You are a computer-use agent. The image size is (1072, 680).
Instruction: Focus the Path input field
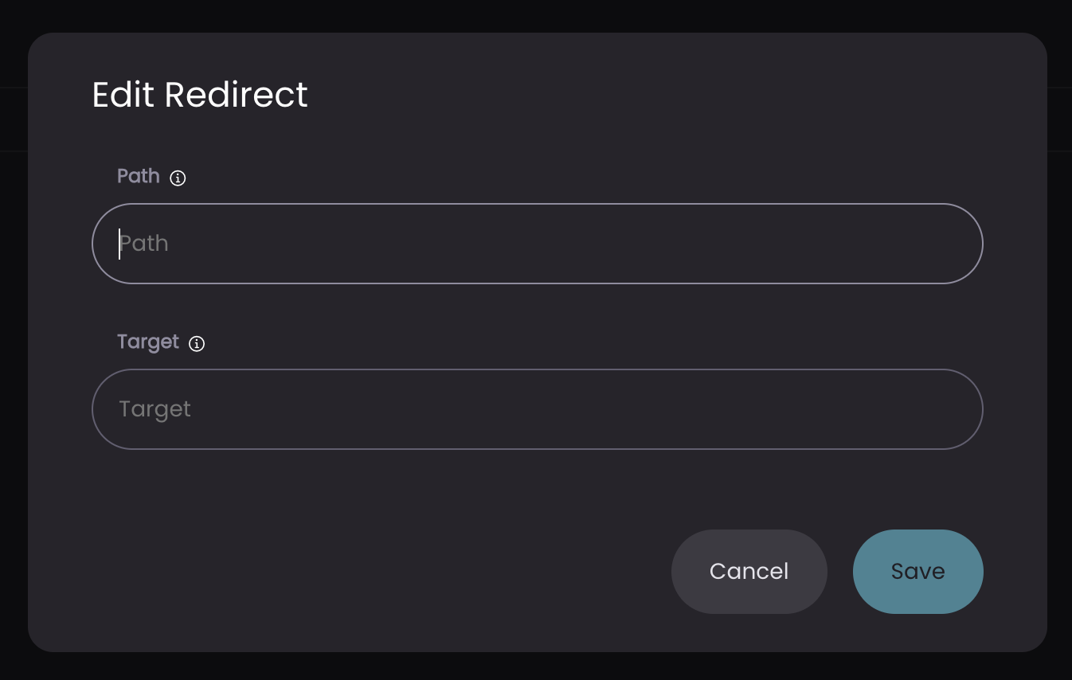(538, 244)
